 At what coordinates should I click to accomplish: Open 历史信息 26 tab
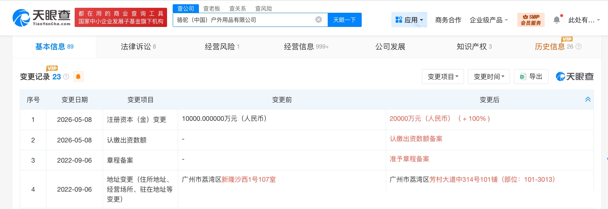coord(554,46)
